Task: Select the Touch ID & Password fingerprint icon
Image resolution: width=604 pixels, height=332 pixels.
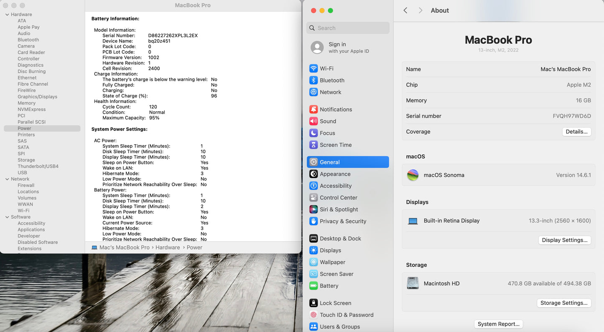Action: [x=313, y=315]
